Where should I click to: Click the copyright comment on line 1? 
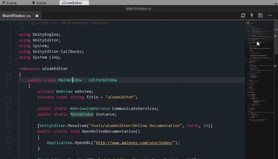(x=63, y=23)
